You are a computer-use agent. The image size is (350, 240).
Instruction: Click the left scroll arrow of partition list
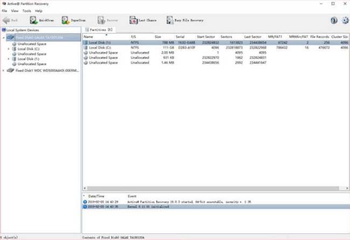click(85, 188)
